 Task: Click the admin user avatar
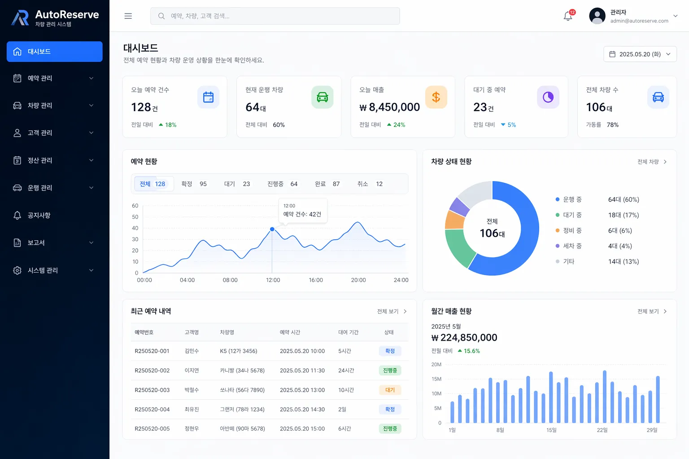click(x=597, y=16)
